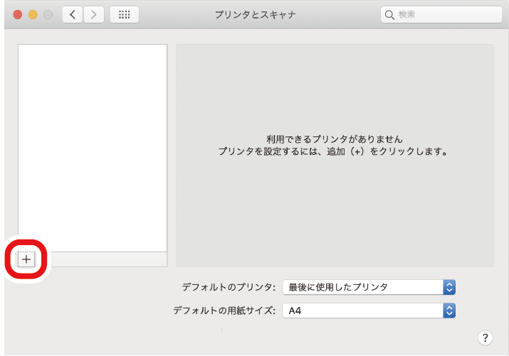
Task: Click the magnifying glass search icon
Action: [389, 14]
